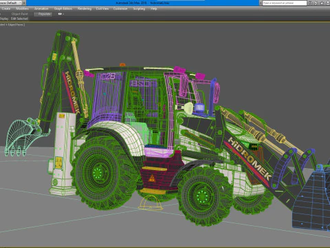Toggle the ribbon display options icon
330x248 pixels.
[x=60, y=14]
